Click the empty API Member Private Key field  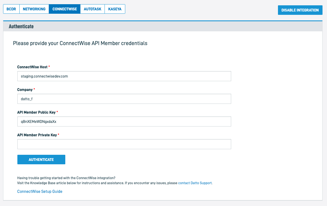click(124, 144)
